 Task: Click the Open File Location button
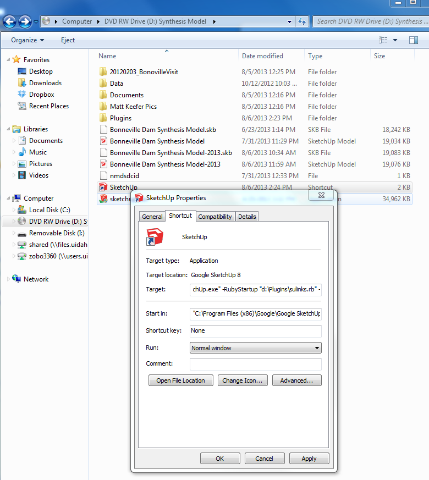(180, 380)
